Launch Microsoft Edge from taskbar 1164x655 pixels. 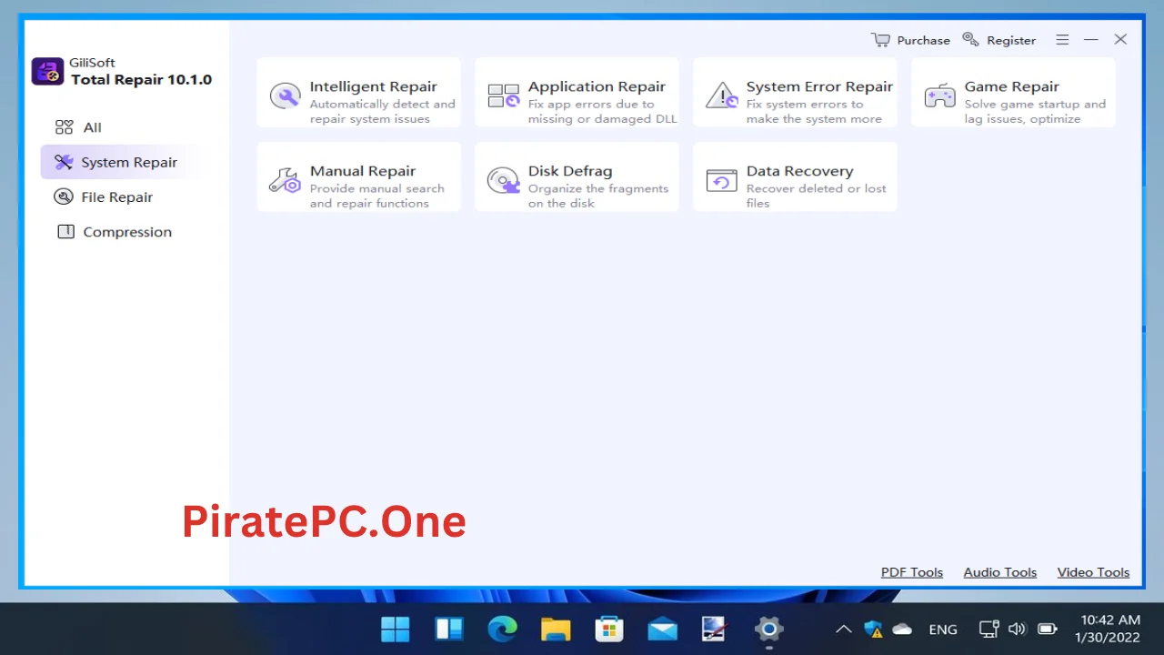[502, 629]
